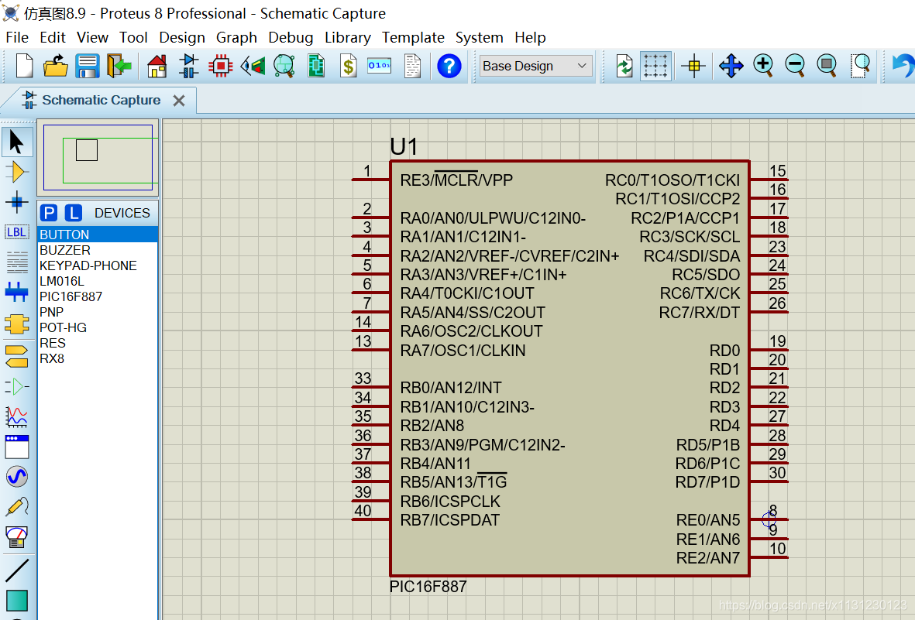Image resolution: width=915 pixels, height=620 pixels.
Task: Open the Design Explorer icon
Action: pos(316,65)
